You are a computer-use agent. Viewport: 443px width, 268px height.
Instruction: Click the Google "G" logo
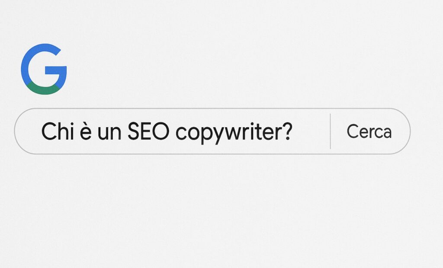pos(43,69)
